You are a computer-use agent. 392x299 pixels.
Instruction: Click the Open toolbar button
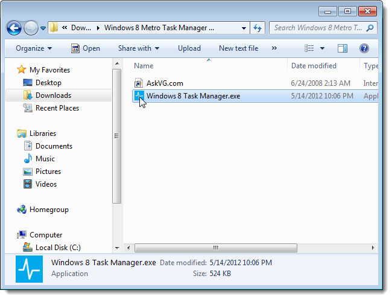tap(86, 48)
